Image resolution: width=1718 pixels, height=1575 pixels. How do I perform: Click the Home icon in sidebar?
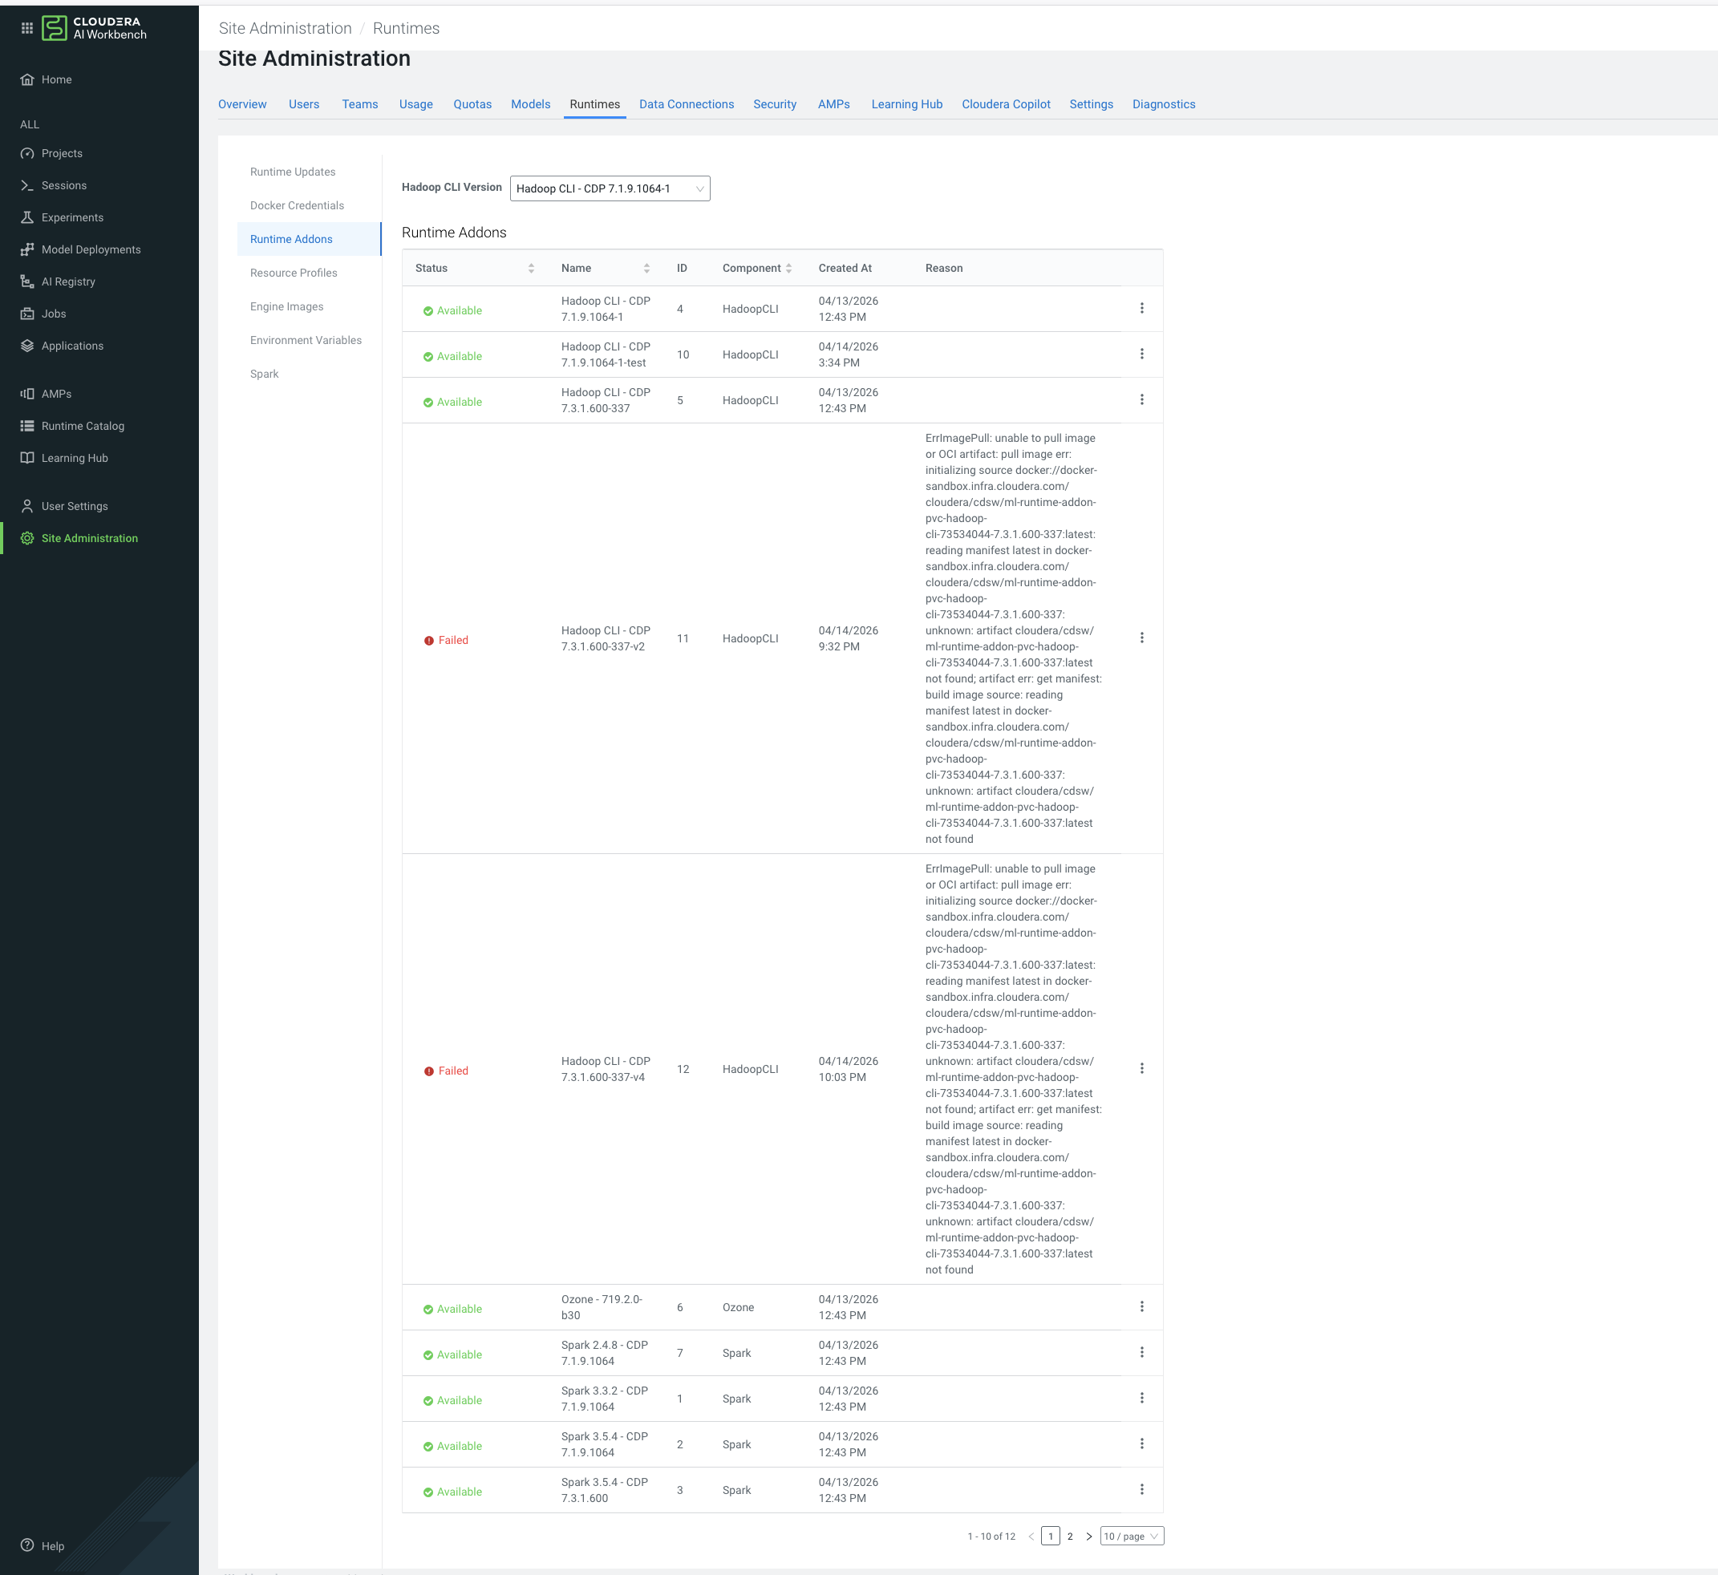coord(27,79)
